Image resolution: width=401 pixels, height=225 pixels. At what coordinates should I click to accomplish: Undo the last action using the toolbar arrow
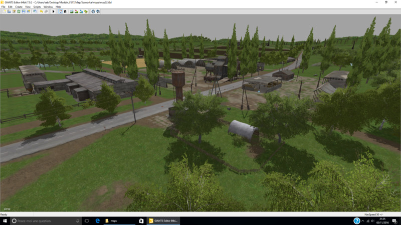coord(41,11)
